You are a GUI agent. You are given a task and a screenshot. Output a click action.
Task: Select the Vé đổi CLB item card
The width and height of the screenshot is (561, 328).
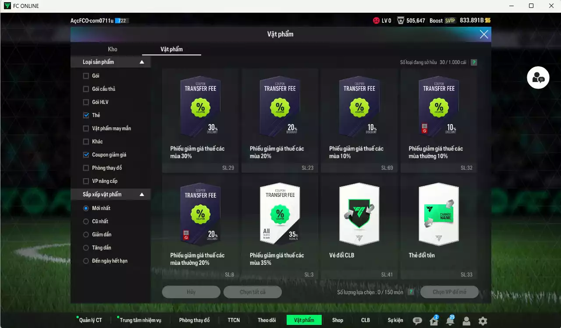(359, 215)
